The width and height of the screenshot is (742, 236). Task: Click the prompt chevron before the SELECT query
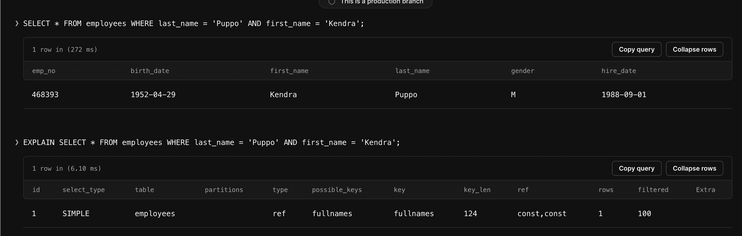pyautogui.click(x=16, y=23)
